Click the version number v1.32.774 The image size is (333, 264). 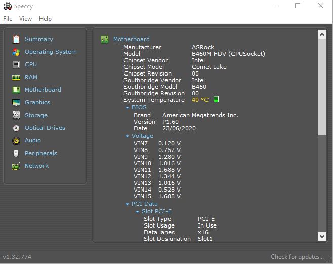[17, 257]
